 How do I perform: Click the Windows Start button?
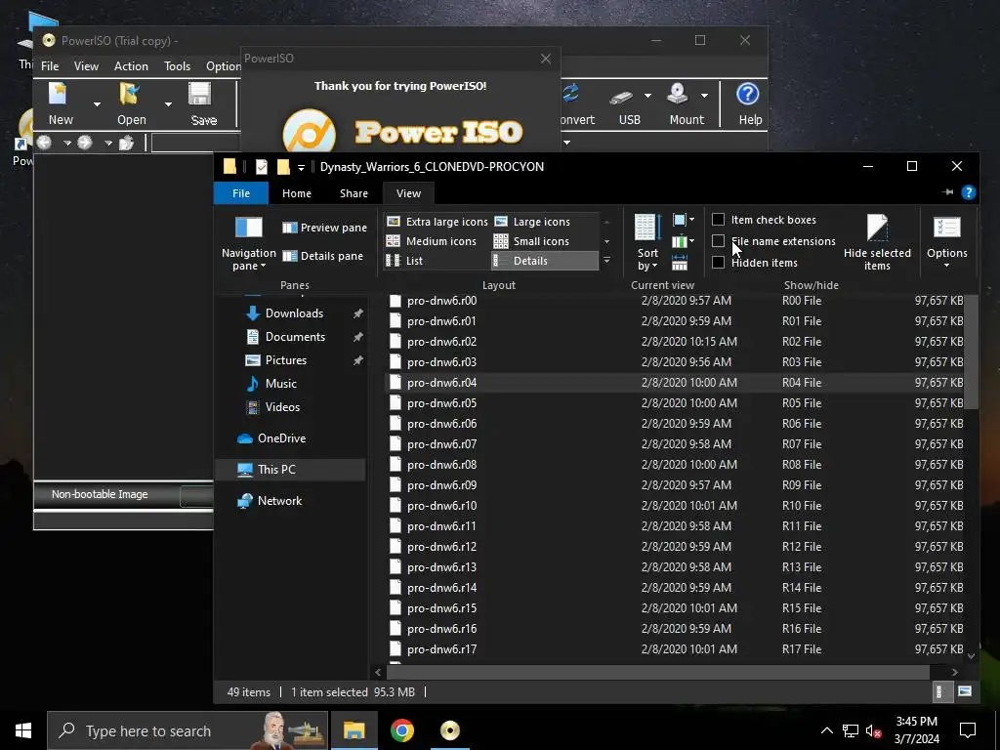(x=23, y=730)
